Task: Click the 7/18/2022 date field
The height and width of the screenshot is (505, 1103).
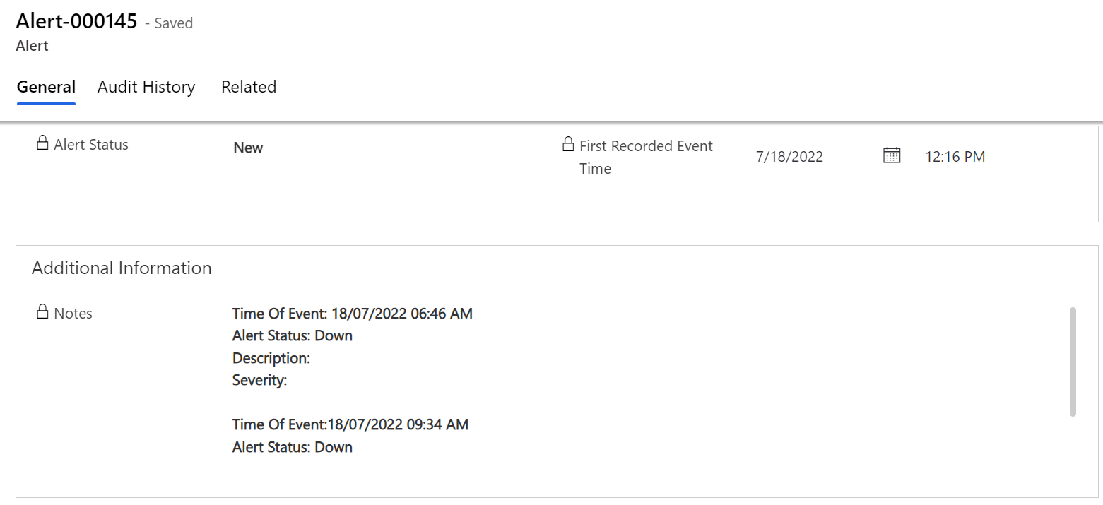Action: pyautogui.click(x=789, y=157)
